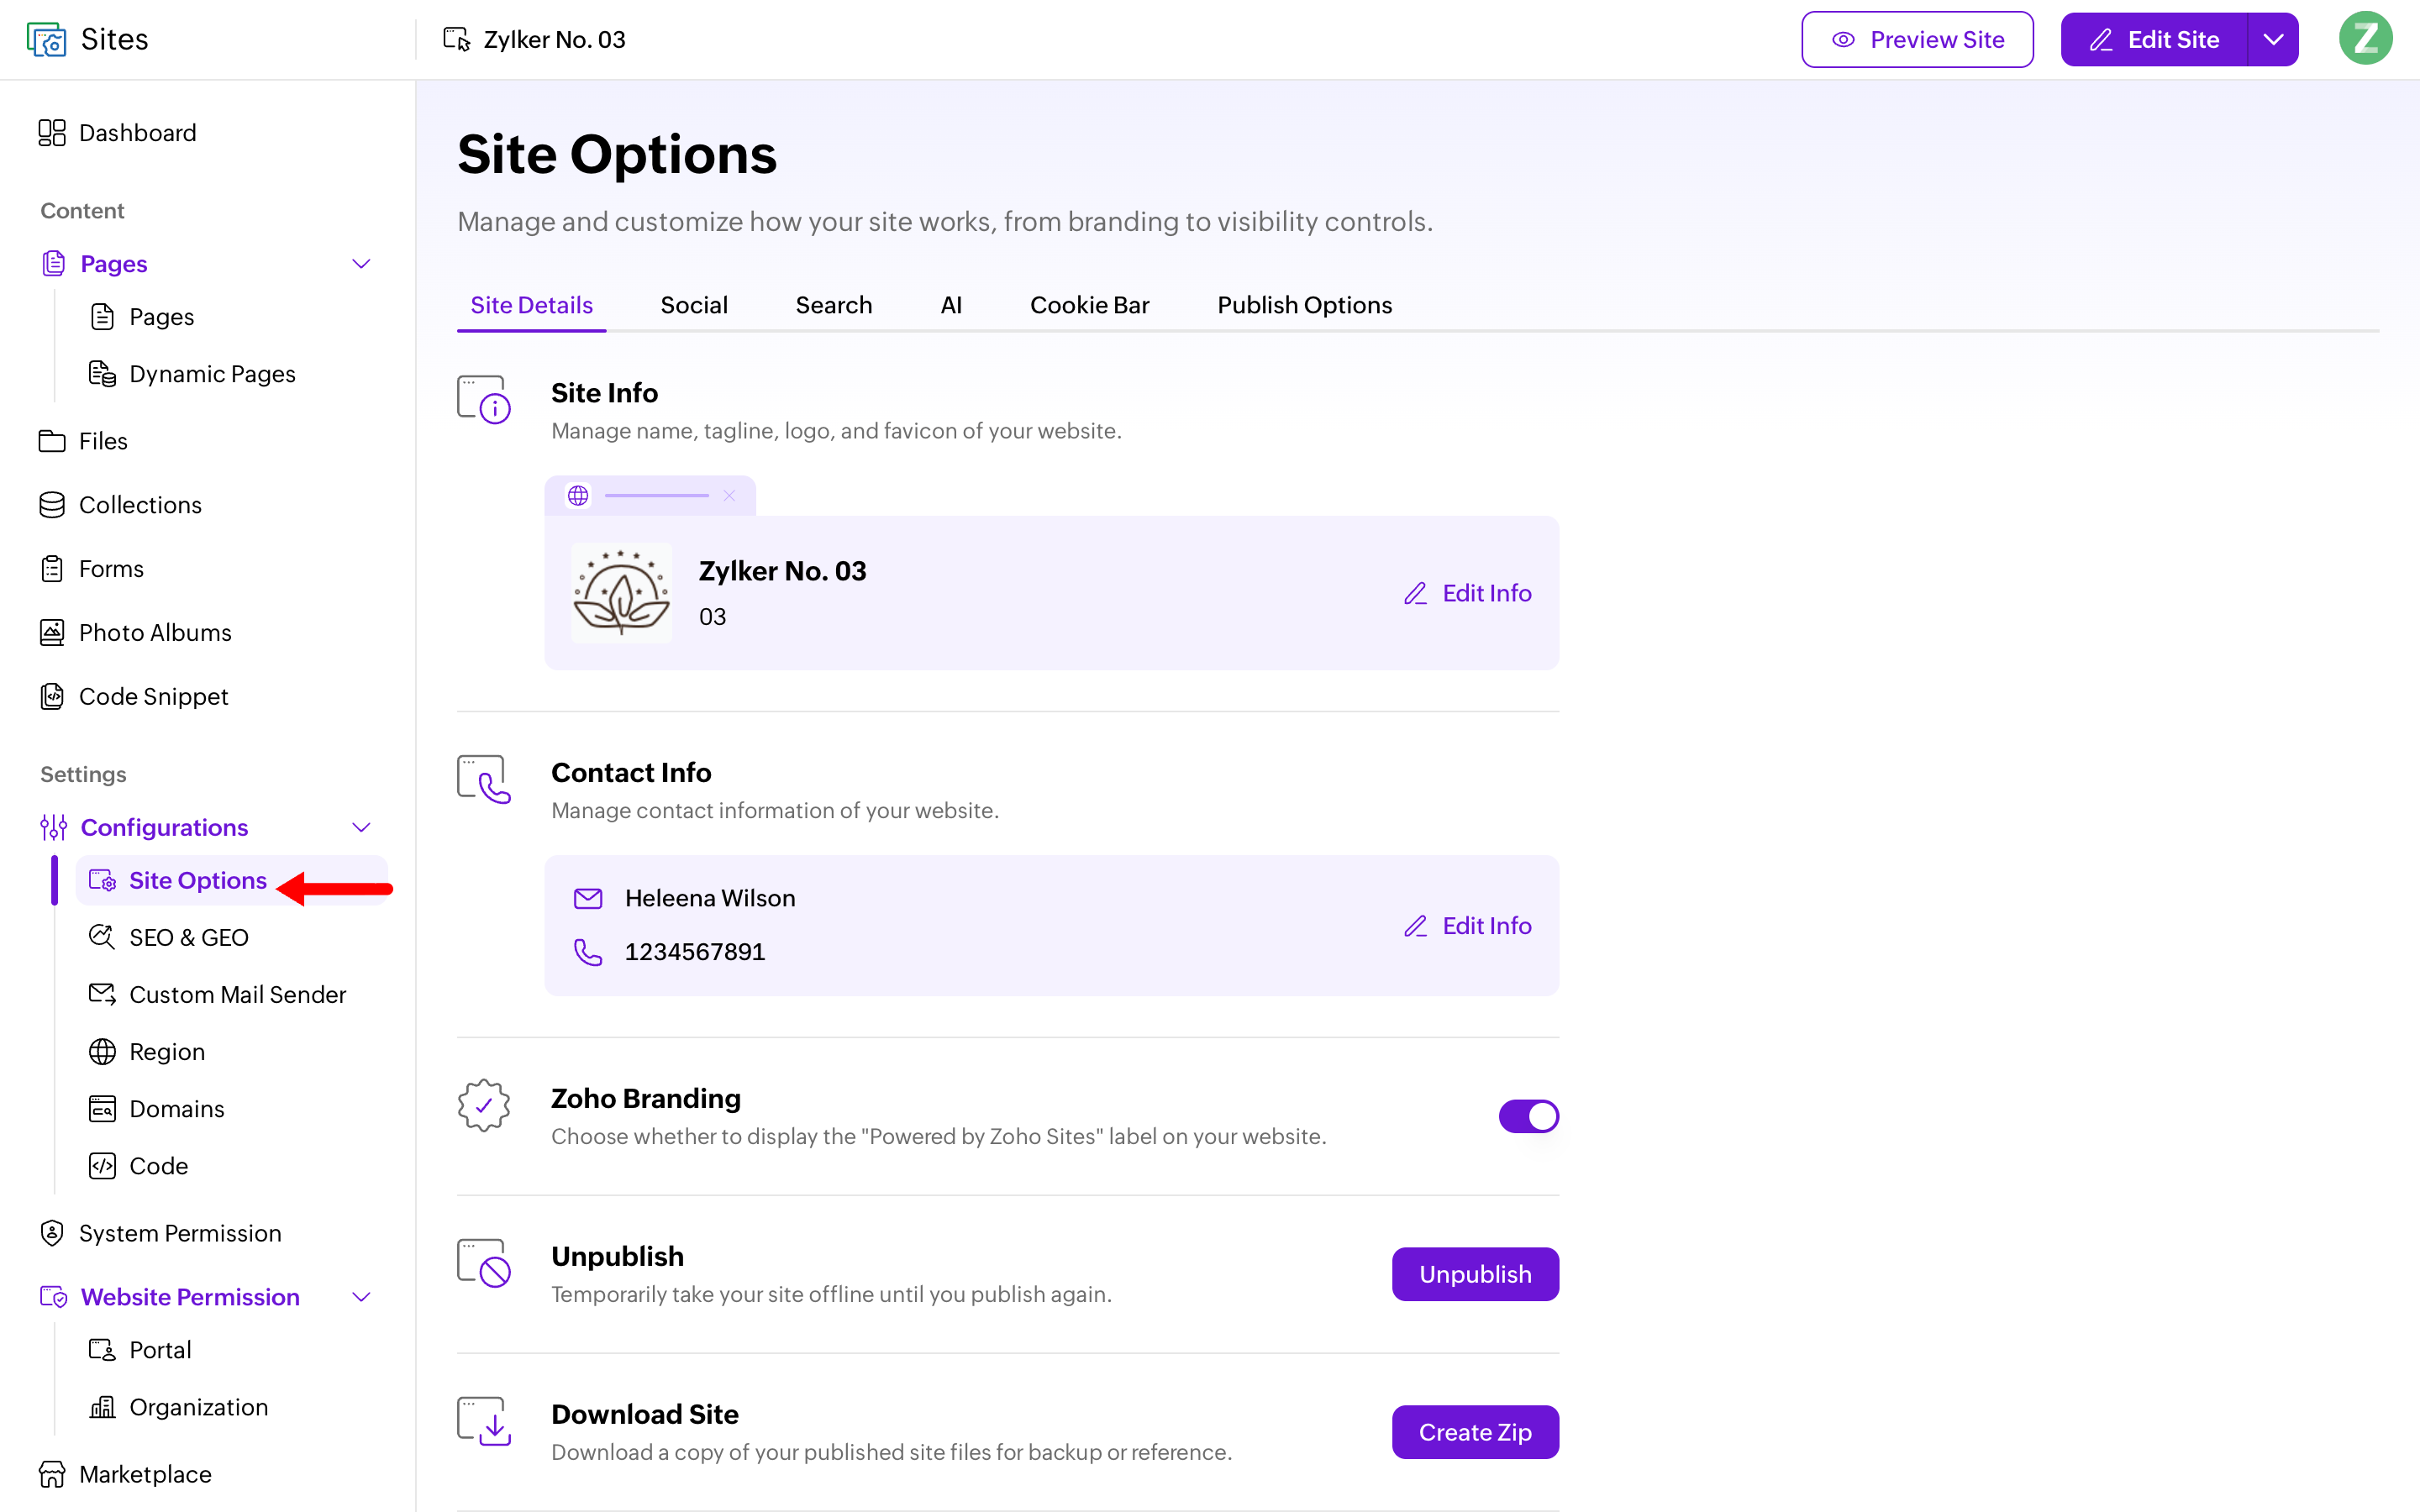Click the System Permission shield icon
Image resolution: width=2420 pixels, height=1512 pixels.
click(x=52, y=1233)
